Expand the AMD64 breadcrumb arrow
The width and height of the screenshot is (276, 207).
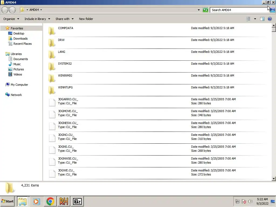(x=41, y=10)
